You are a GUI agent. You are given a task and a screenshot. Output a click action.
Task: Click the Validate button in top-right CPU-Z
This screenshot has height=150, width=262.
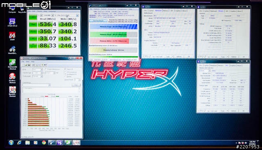point(234,57)
